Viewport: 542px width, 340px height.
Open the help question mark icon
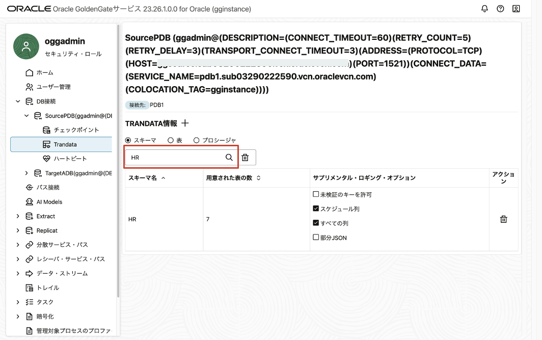click(x=500, y=9)
